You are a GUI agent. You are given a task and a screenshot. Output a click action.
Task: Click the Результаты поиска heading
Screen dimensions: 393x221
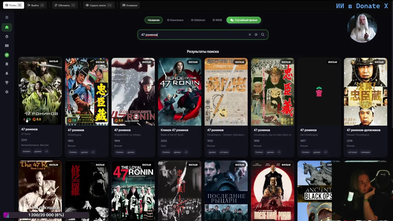203,52
